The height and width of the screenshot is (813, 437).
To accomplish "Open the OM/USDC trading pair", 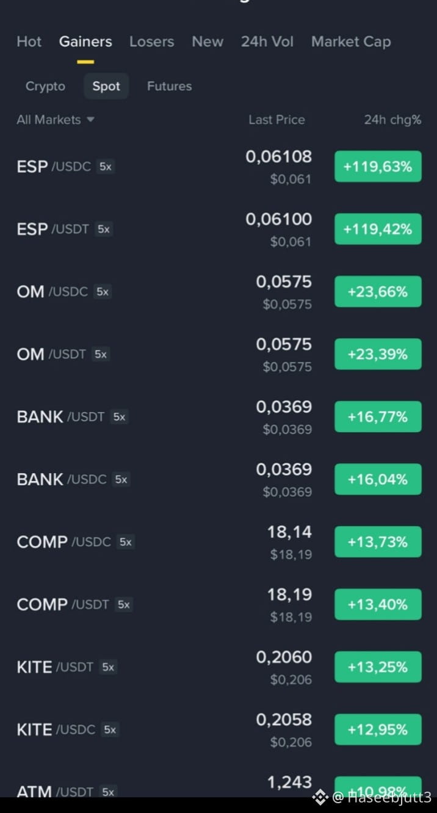I will click(218, 292).
